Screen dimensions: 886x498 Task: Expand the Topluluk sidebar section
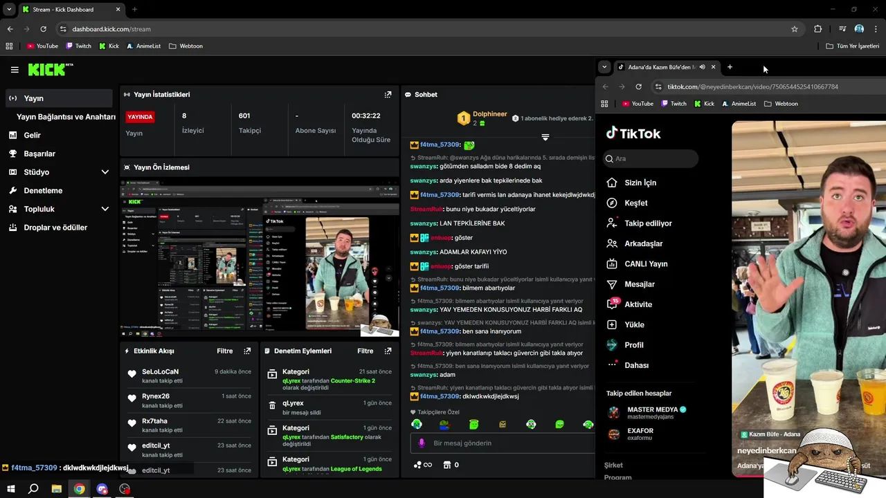(x=105, y=209)
